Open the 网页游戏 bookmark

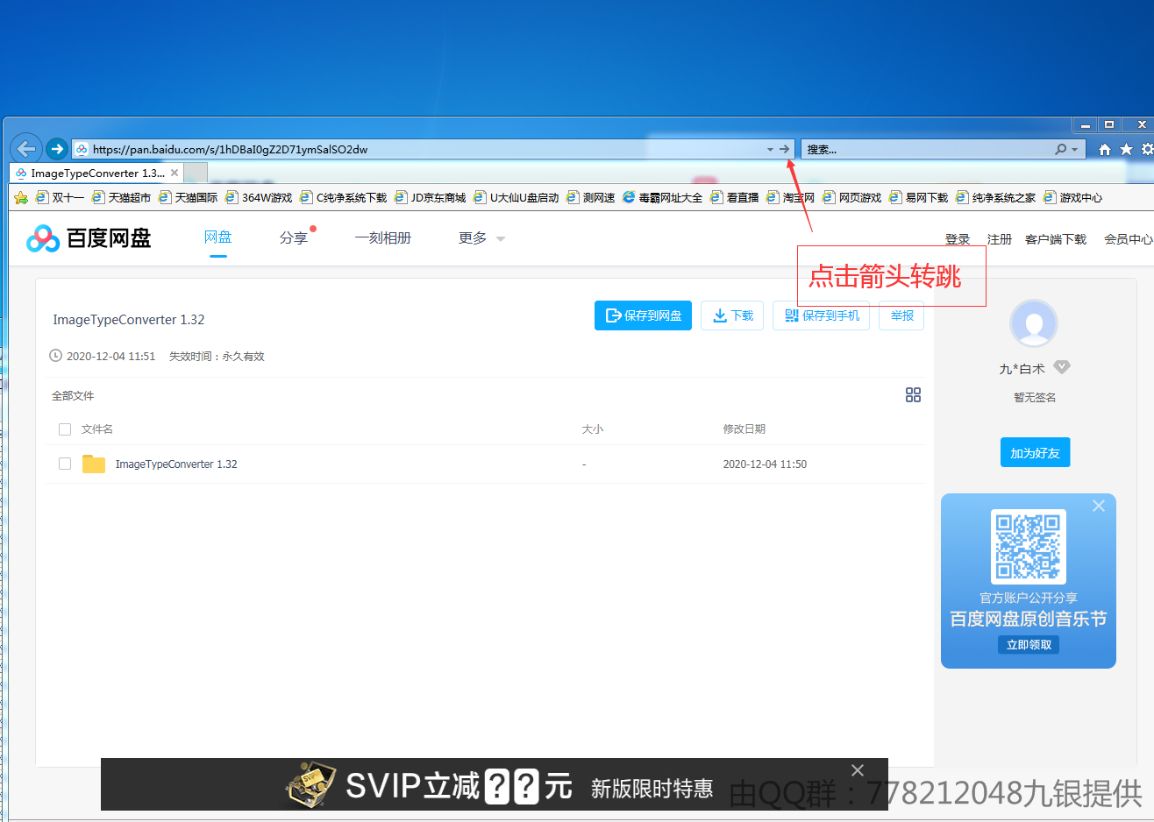pyautogui.click(x=851, y=197)
